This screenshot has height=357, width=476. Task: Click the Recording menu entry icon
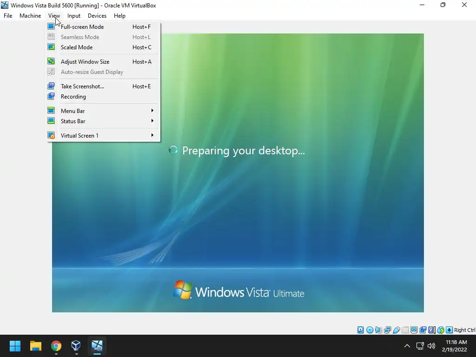point(51,96)
